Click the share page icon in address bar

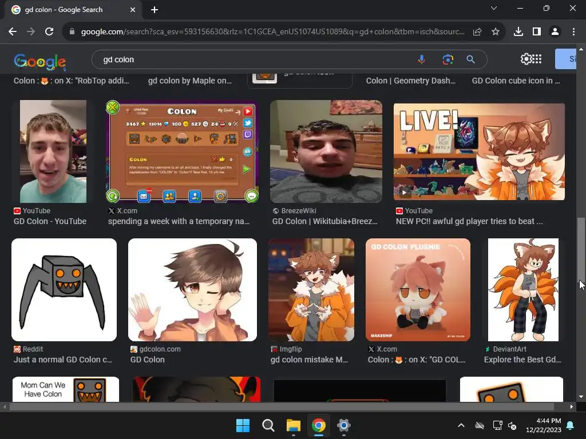coord(477,32)
